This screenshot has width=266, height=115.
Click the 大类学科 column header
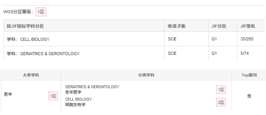pyautogui.click(x=31, y=75)
